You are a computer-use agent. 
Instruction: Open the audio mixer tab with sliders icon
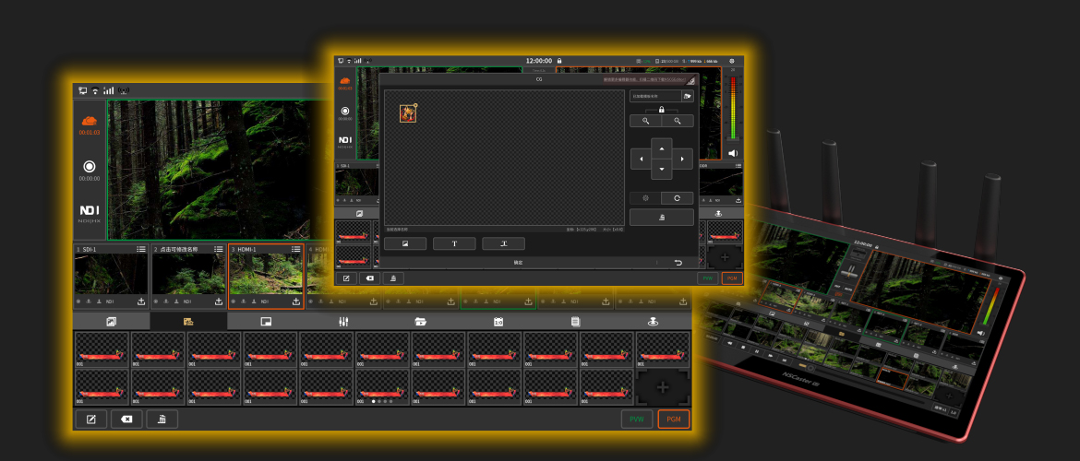(x=342, y=322)
